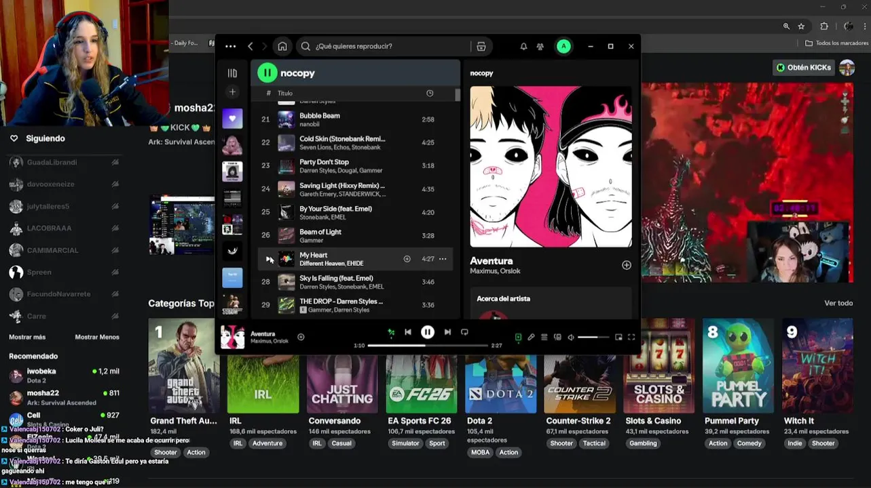Open the Browse icon in Spotify search bar

coord(481,47)
